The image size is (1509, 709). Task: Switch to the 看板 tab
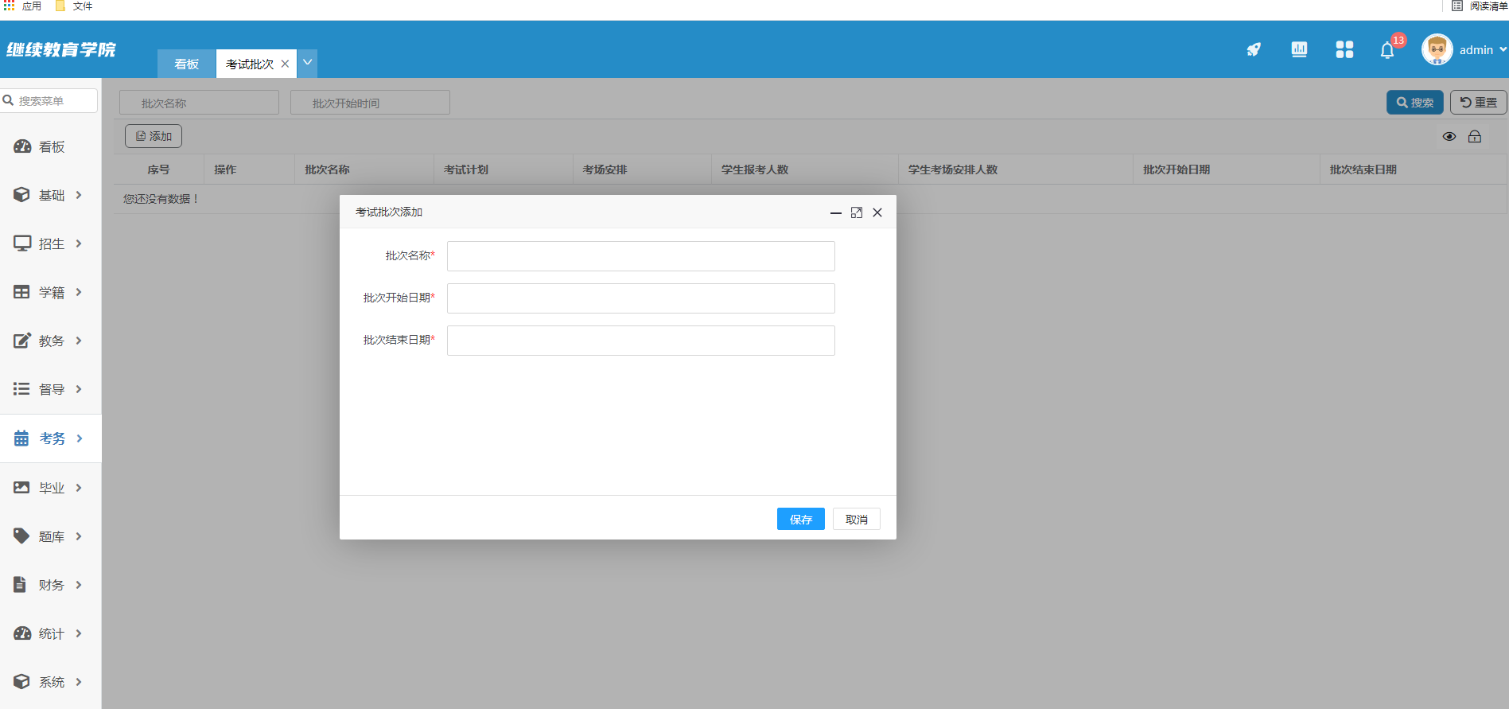tap(187, 64)
